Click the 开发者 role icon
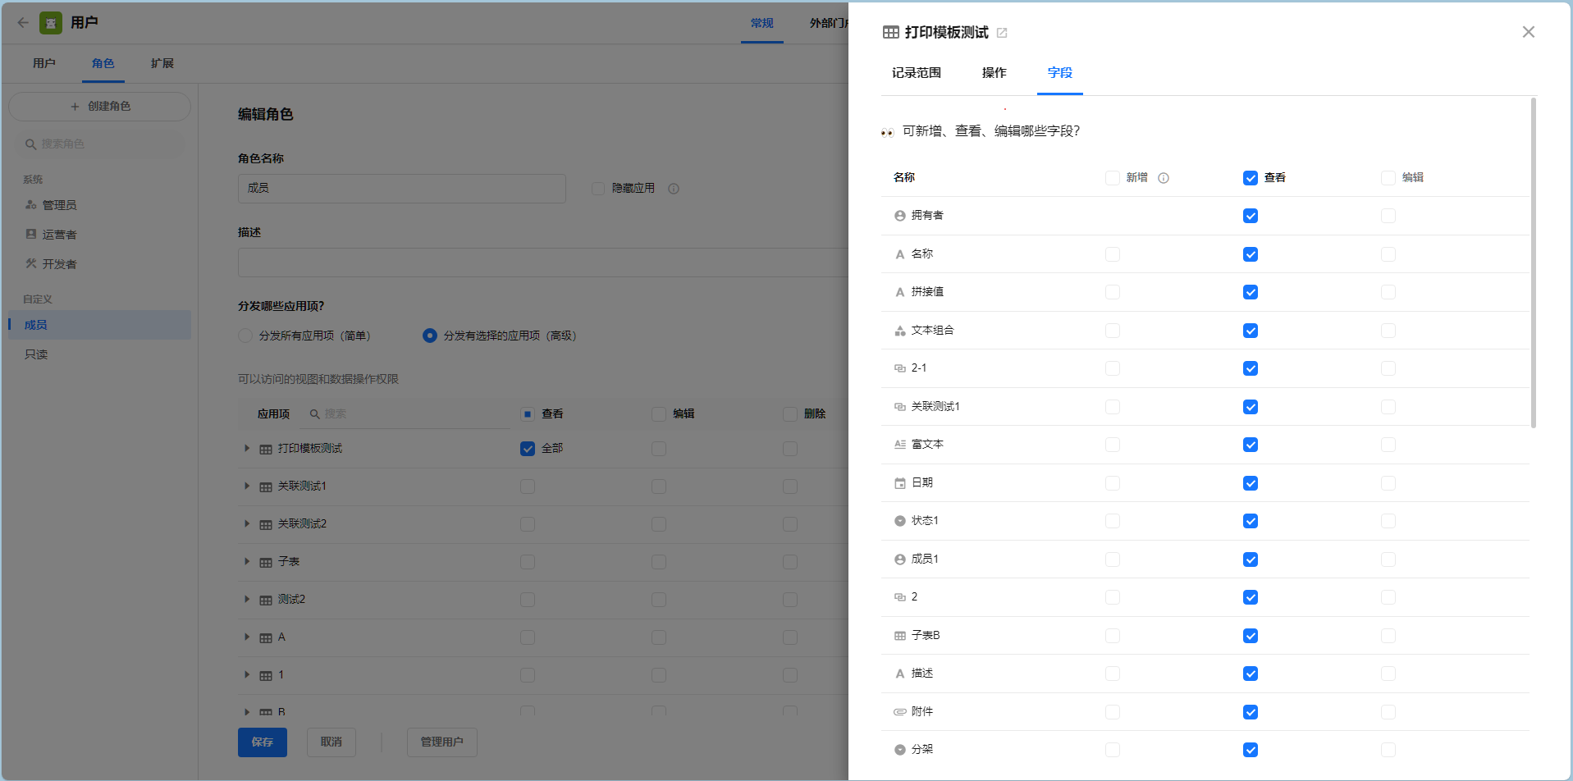Screen dimensions: 1573x781 (x=31, y=264)
